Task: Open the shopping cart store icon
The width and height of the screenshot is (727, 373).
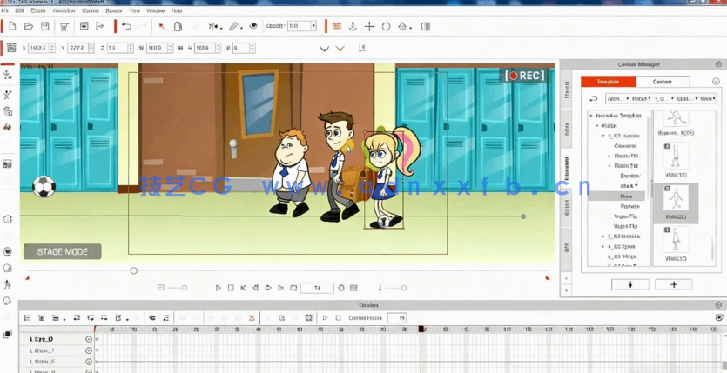Action: click(64, 26)
